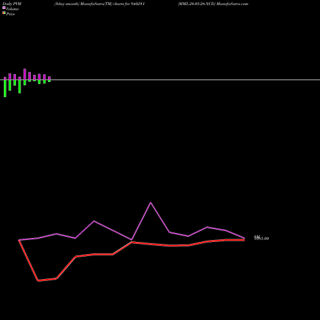The height and width of the screenshot is (320, 320).
Task: Click the lowest point of the red price line
Action: point(38,281)
